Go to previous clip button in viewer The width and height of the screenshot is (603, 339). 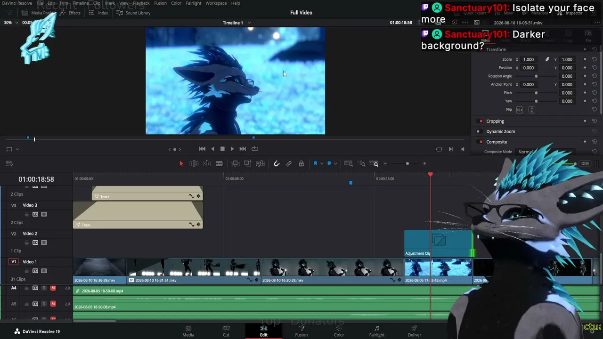[x=462, y=149]
